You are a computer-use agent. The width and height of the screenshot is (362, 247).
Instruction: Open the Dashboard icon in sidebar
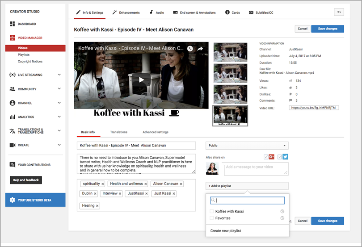pyautogui.click(x=13, y=24)
